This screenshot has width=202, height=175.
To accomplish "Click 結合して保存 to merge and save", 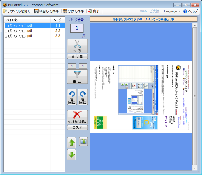I will [47, 11].
